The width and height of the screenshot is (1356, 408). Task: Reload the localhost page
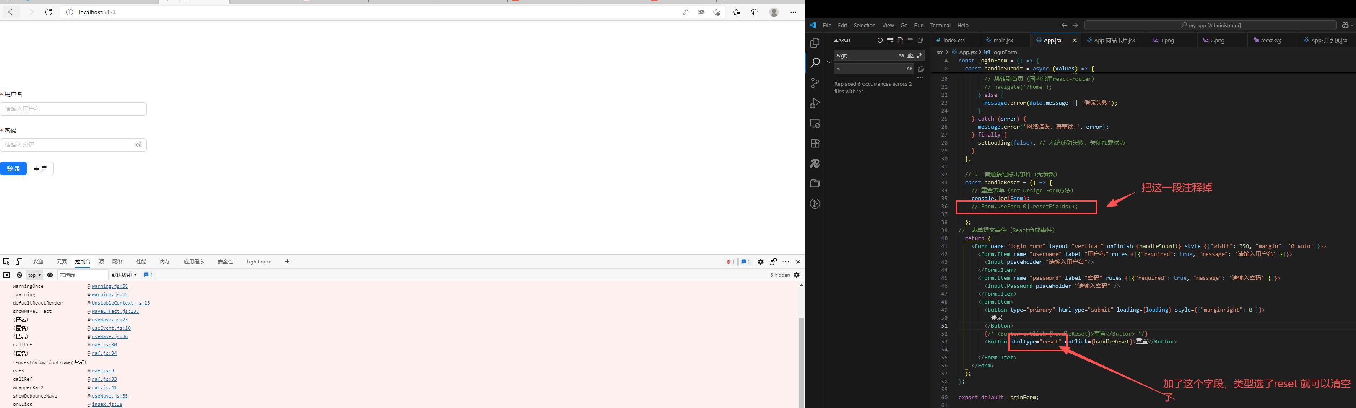(49, 12)
